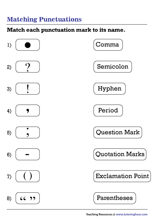Select the Semicolon name label
This screenshot has height=219, width=154.
pos(113,67)
